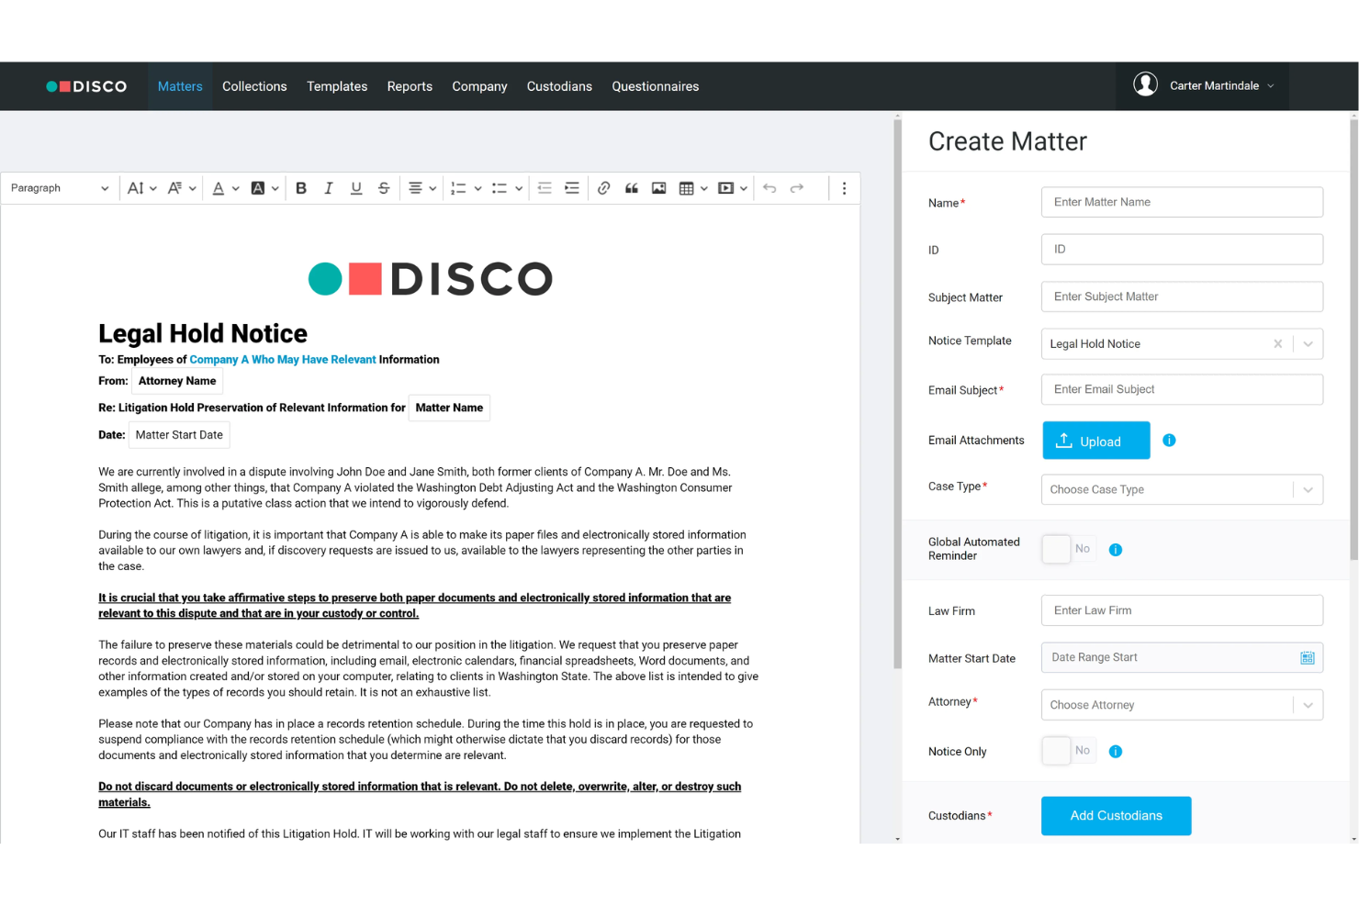
Task: Focus the Enter Matter Name field
Action: (1182, 202)
